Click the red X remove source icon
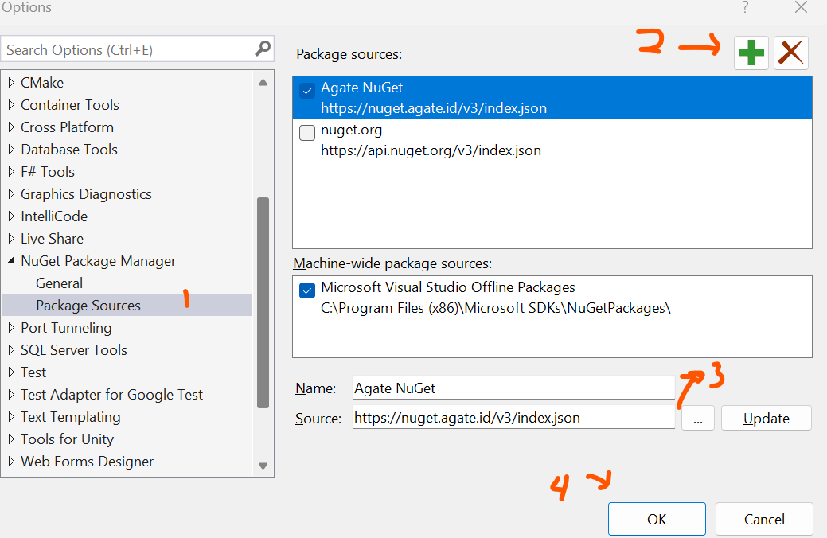 tap(790, 53)
